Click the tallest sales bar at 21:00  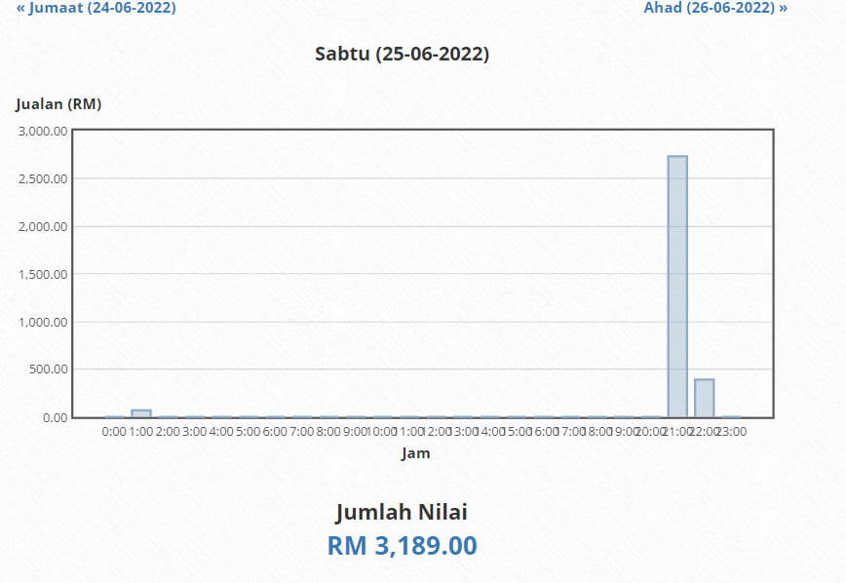677,286
